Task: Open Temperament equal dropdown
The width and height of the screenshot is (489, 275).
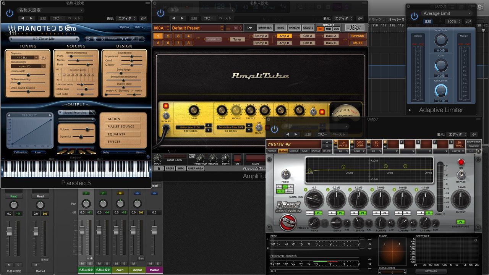Action: point(28,66)
